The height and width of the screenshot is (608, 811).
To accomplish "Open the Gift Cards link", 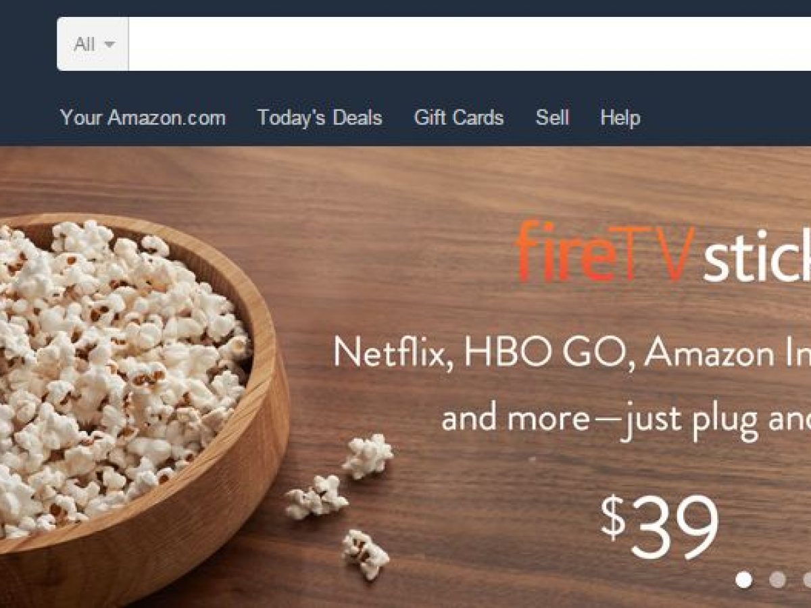I will coord(459,118).
